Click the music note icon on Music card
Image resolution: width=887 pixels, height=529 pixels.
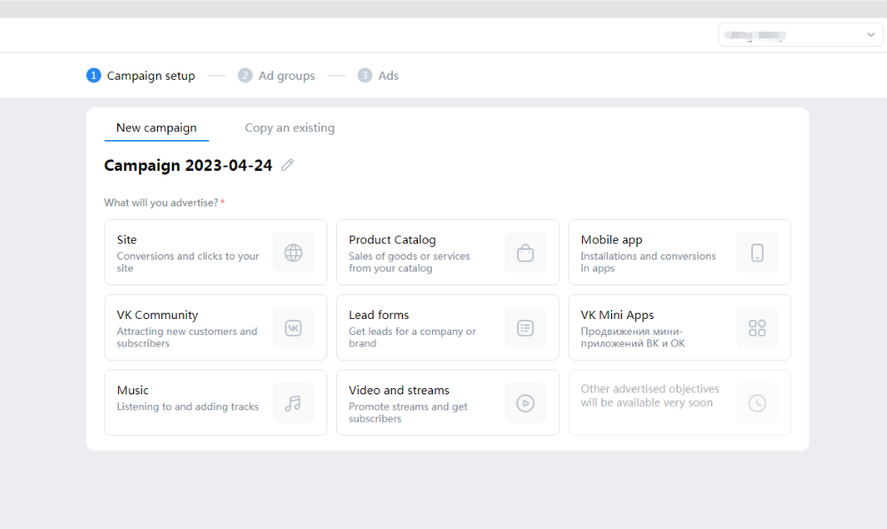293,403
